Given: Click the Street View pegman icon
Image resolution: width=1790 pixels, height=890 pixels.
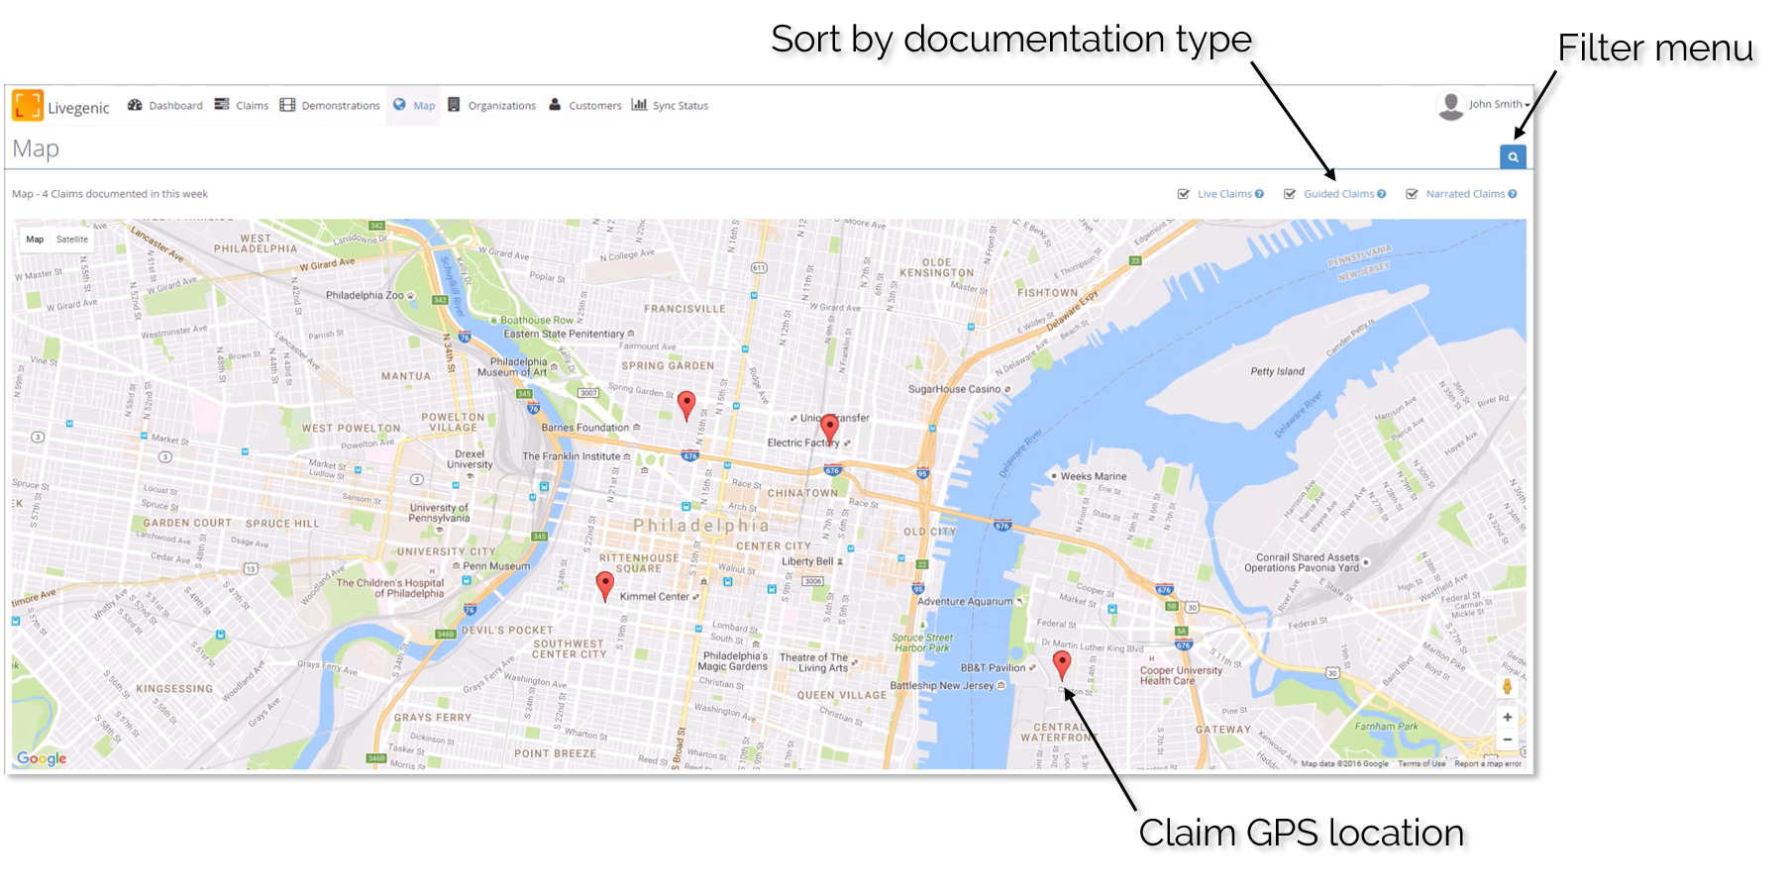Looking at the screenshot, I should coord(1507,686).
